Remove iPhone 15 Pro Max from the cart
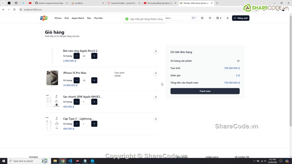Screen dimensions: 292x164 coord(156,73)
